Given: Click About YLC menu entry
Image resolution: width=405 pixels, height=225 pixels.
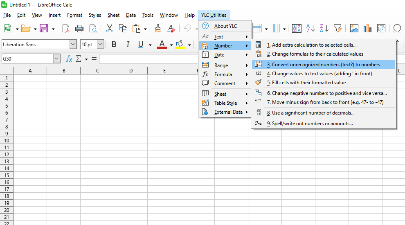Looking at the screenshot, I should 225,26.
